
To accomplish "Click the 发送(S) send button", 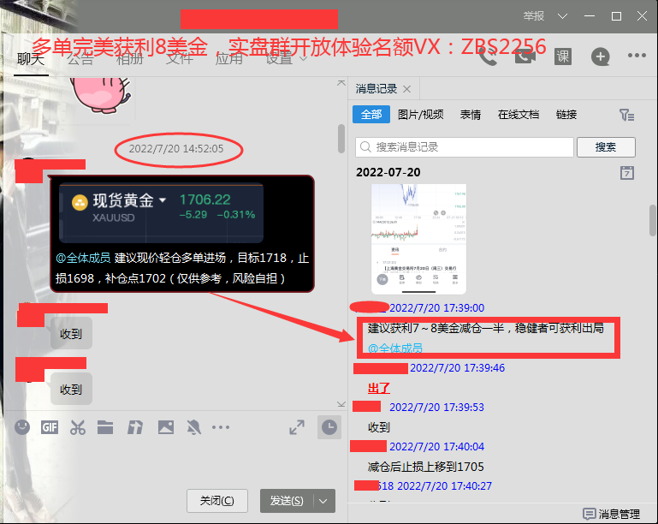I will pos(287,501).
